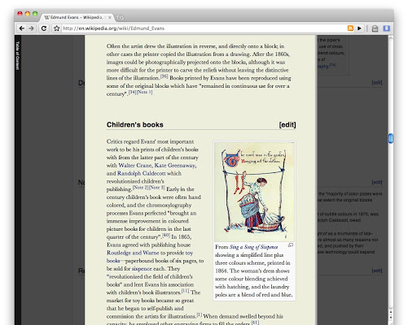Open the Randolph Caldecott link
Image resolution: width=408 pixels, height=325 pixels.
pyautogui.click(x=142, y=173)
